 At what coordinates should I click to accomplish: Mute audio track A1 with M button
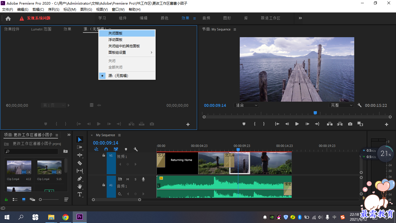pyautogui.click(x=128, y=179)
